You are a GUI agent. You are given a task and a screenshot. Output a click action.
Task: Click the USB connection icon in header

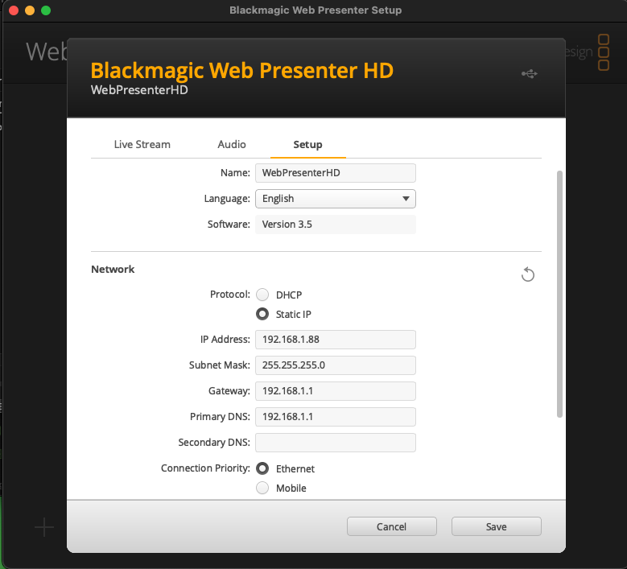point(530,73)
